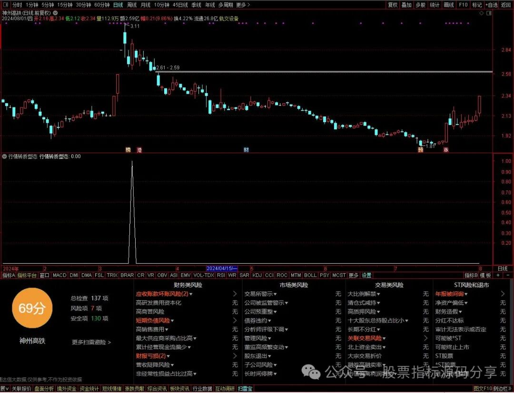Screen dimensions: 514x393
Task: Select the OBV indicator
Action: [x=162, y=276]
